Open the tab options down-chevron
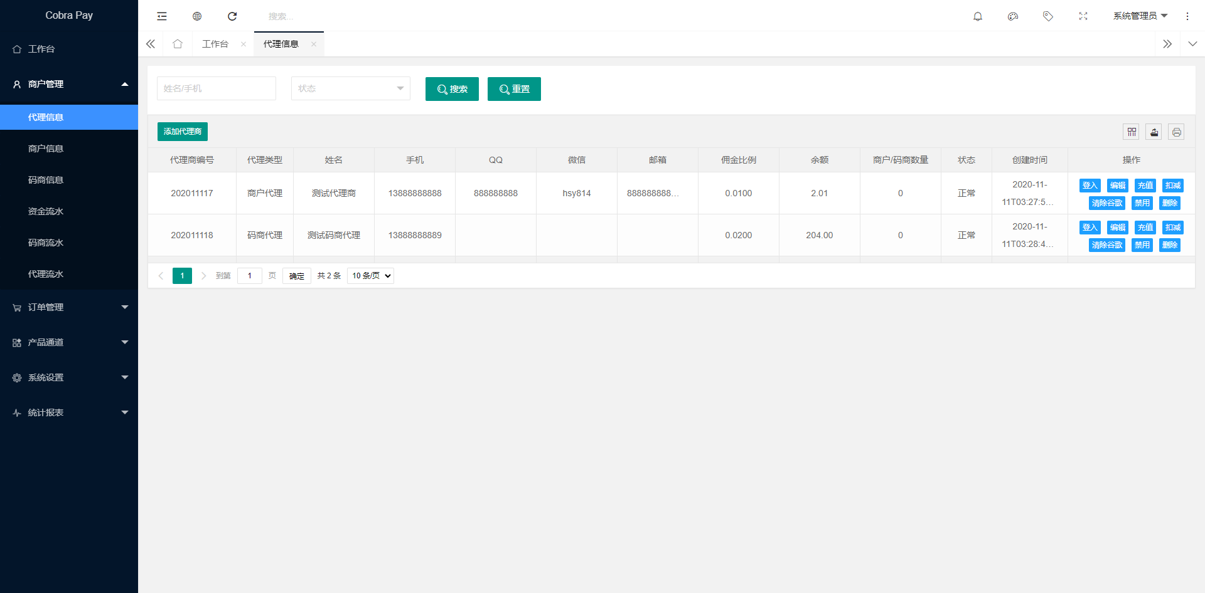 tap(1192, 44)
